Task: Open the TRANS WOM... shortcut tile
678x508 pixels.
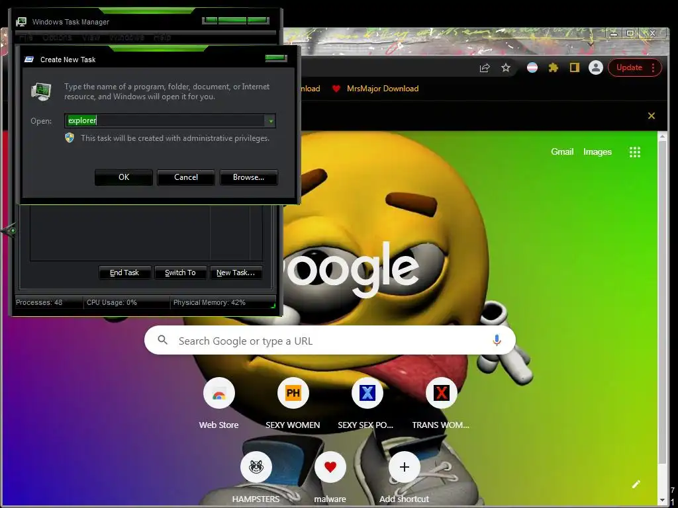Action: [441, 403]
